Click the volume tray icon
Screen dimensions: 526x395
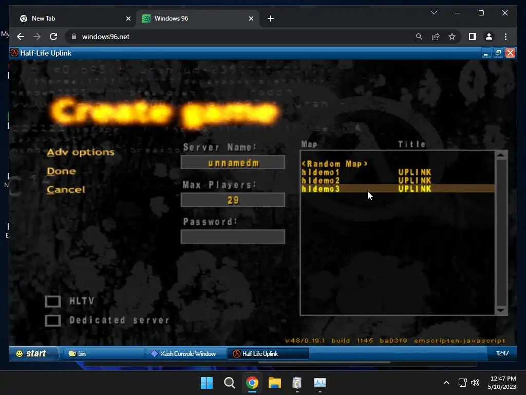[475, 383]
